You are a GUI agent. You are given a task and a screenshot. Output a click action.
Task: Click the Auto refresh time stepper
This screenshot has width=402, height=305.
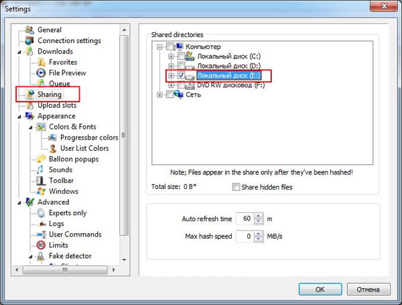click(x=256, y=219)
